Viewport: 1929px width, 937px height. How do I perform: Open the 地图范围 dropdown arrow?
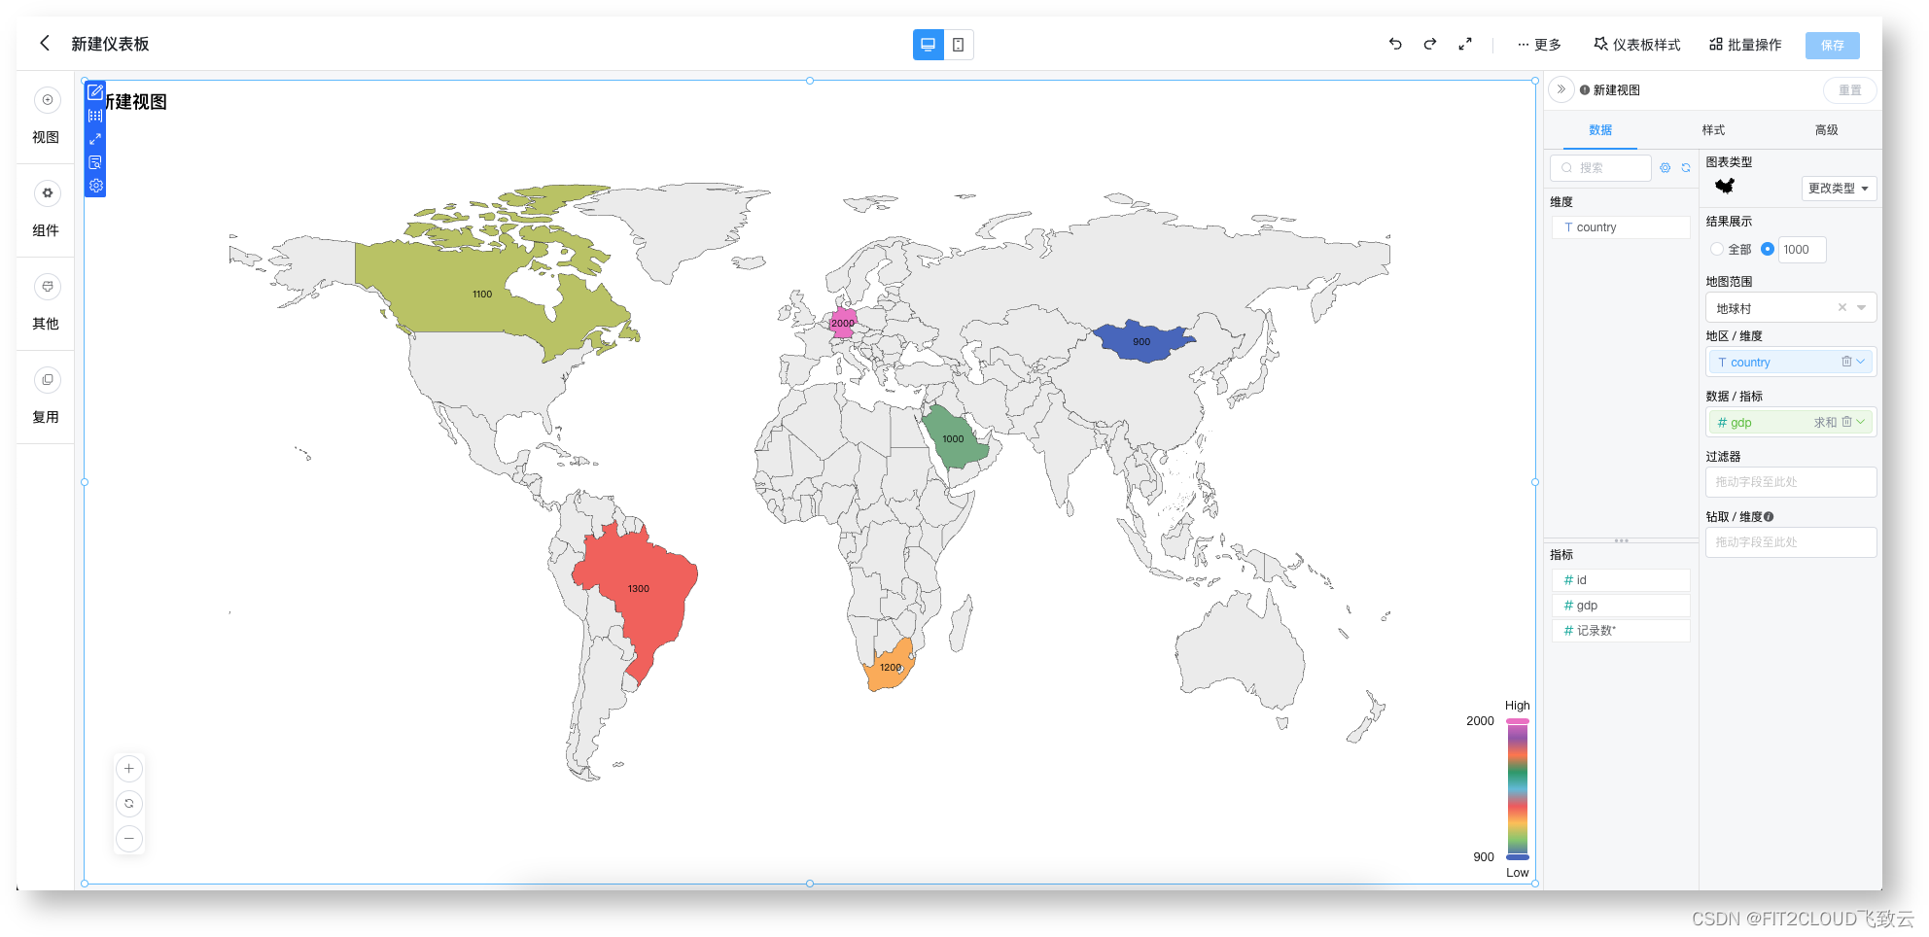click(1861, 308)
